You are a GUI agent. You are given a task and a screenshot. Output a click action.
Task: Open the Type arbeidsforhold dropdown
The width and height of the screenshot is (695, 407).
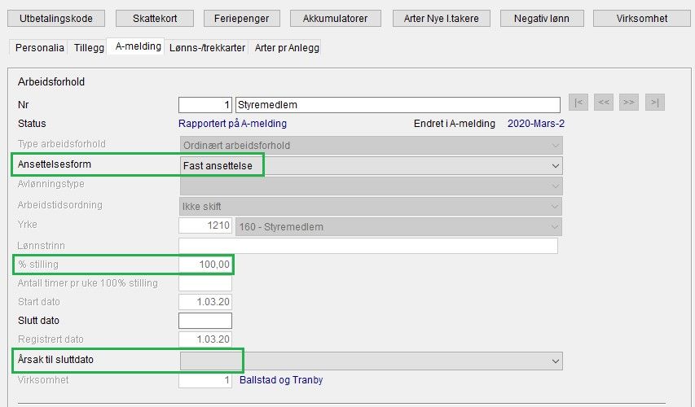coord(555,146)
